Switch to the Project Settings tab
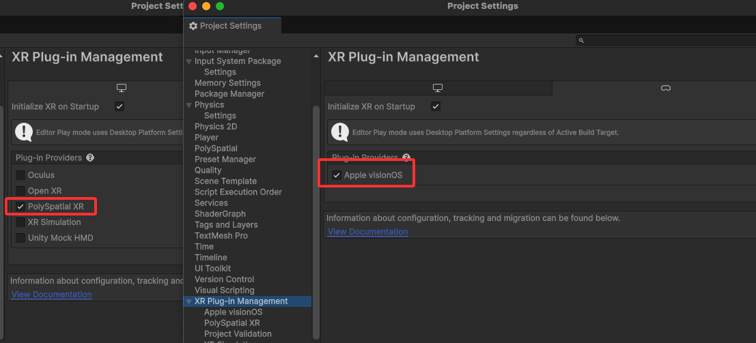 [x=232, y=26]
